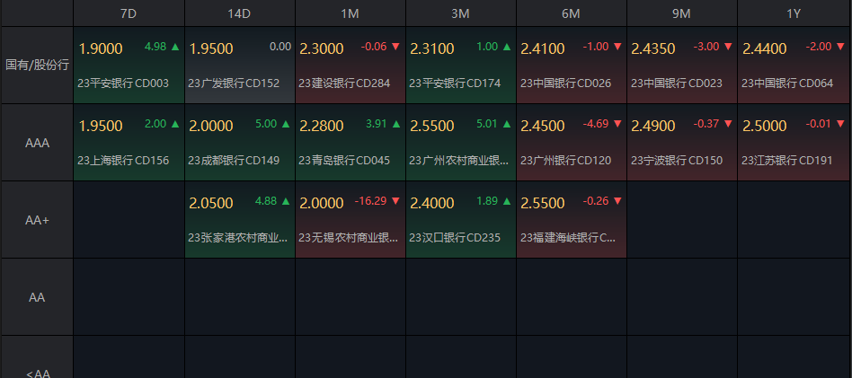Open 23平安银行CD174 quote cell
Viewport: 852px width, 378px height.
(461, 66)
